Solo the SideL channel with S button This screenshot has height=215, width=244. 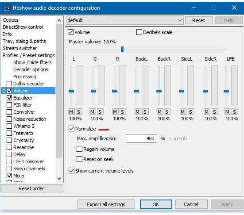coord(190,111)
